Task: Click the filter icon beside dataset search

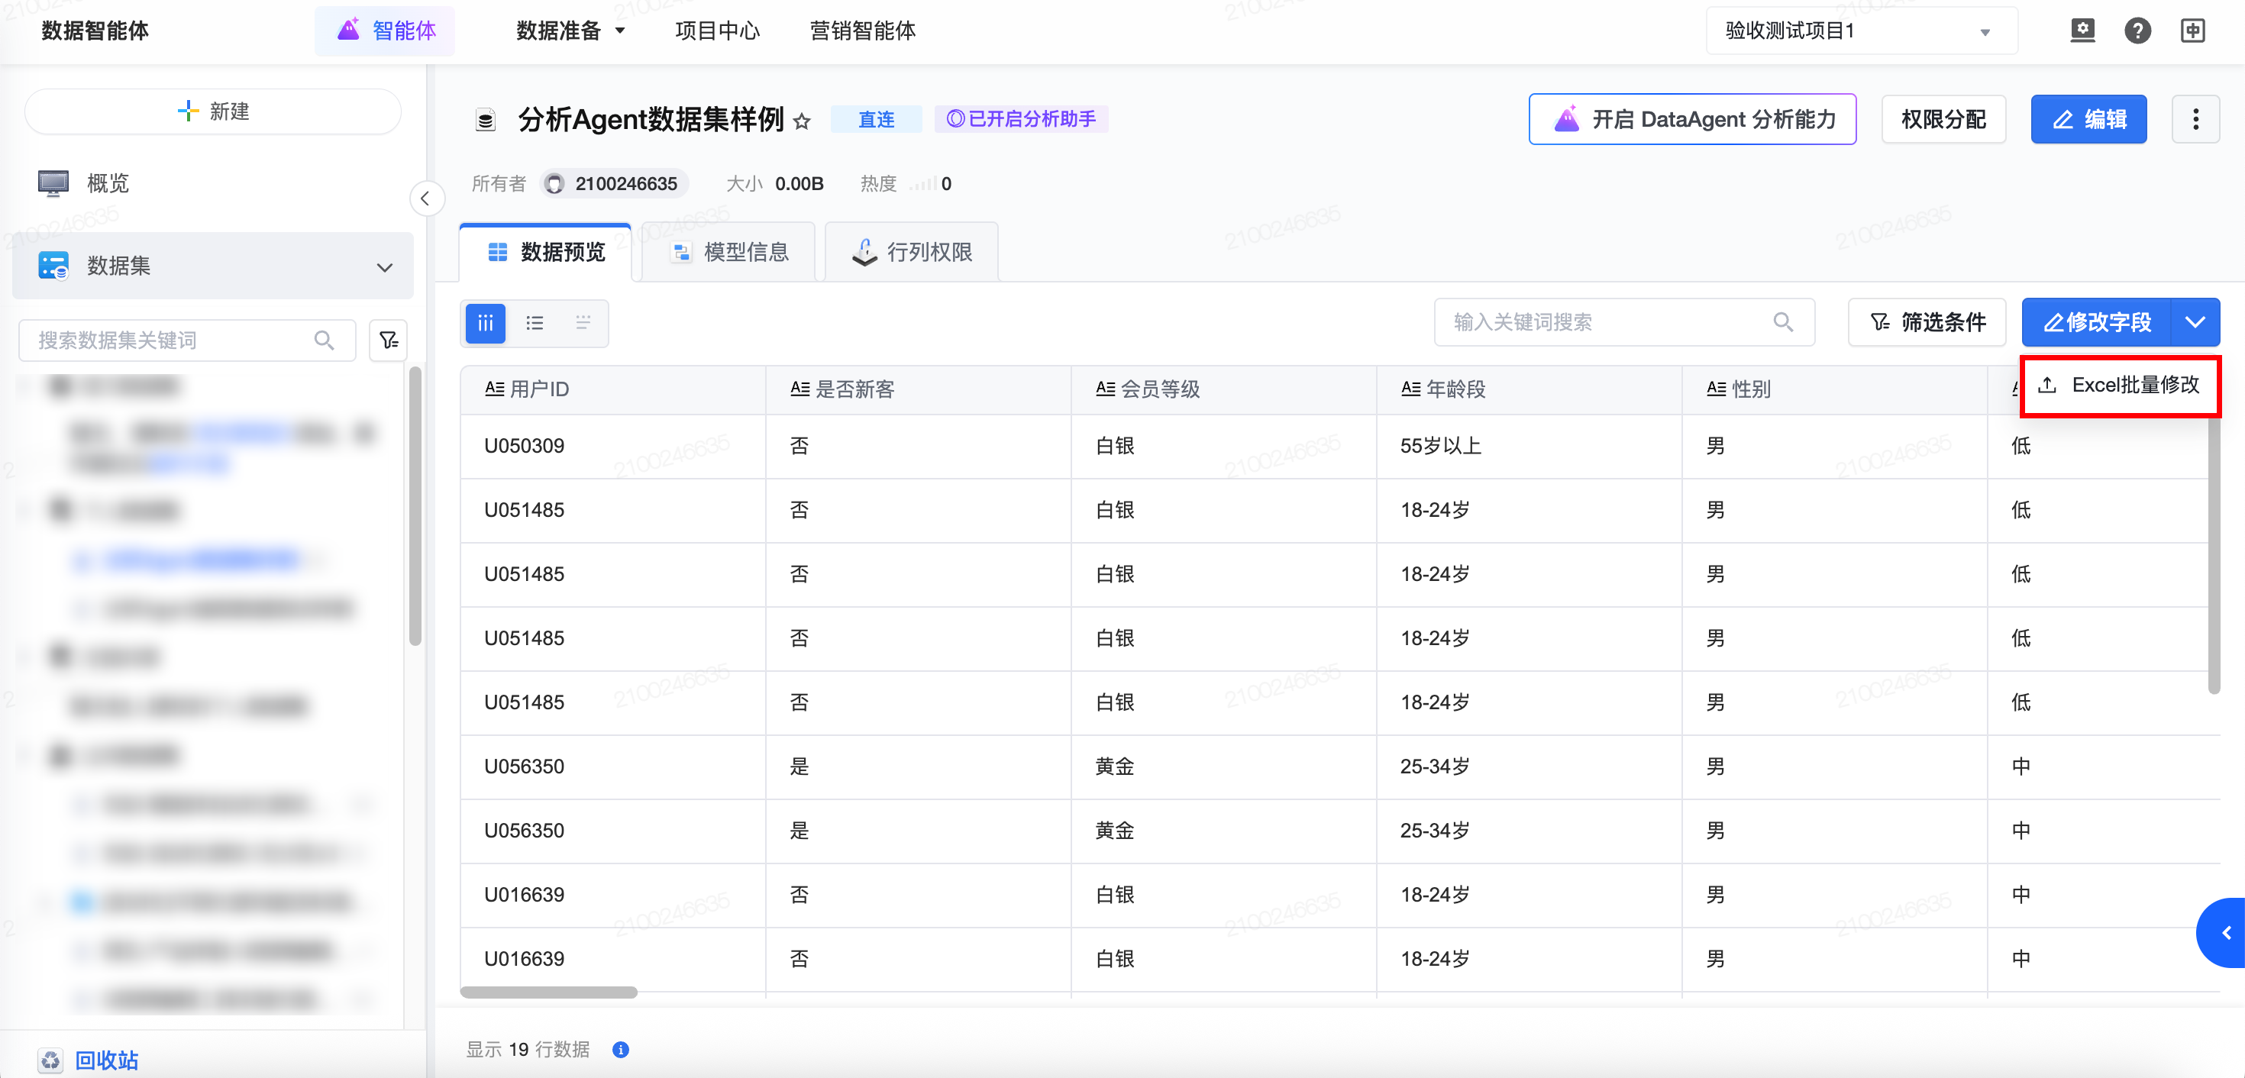Action: pyautogui.click(x=389, y=340)
